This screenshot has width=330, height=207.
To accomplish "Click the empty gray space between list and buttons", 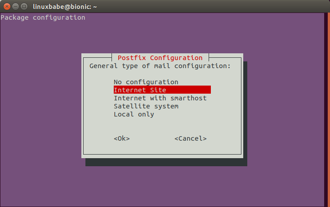I will point(162,126).
